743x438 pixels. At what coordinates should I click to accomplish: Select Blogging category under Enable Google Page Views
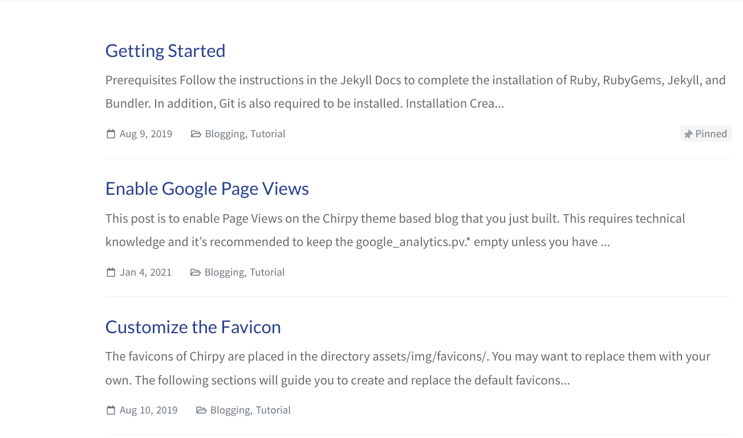coord(224,272)
